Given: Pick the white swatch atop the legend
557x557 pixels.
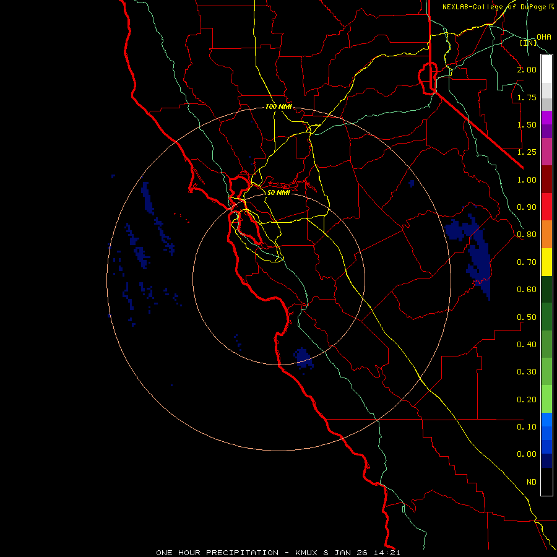Looking at the screenshot, I should (x=546, y=69).
